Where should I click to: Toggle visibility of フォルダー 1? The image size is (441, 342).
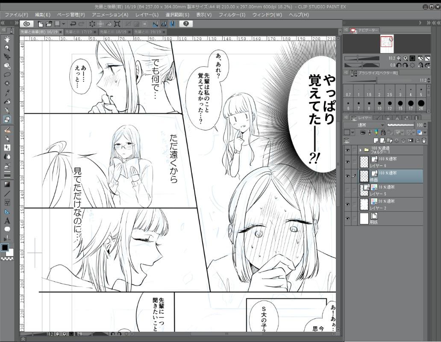(x=347, y=150)
